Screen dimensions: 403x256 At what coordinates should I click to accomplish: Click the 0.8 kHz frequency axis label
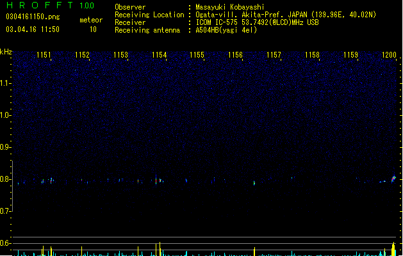click(x=5, y=179)
